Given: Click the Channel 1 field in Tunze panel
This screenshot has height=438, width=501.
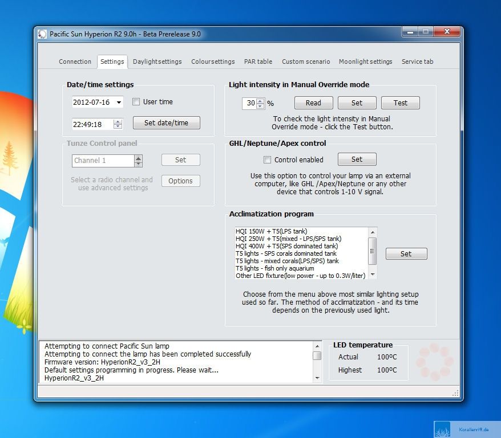Looking at the screenshot, I should tap(103, 161).
